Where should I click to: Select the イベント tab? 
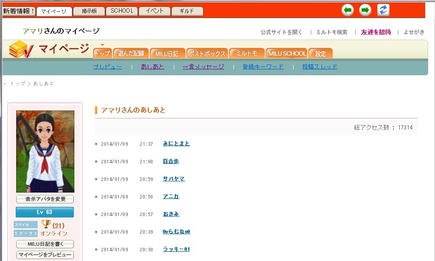coord(155,11)
